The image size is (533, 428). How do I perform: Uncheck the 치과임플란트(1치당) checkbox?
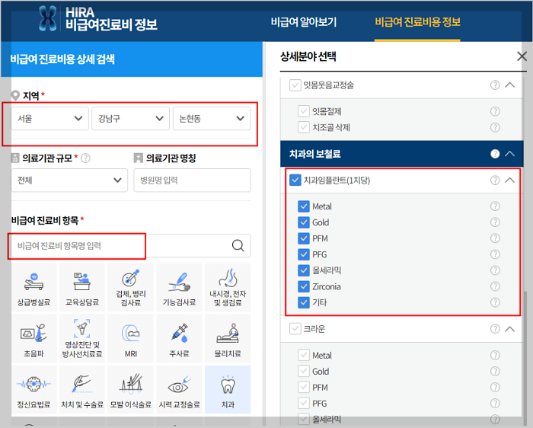tap(295, 180)
